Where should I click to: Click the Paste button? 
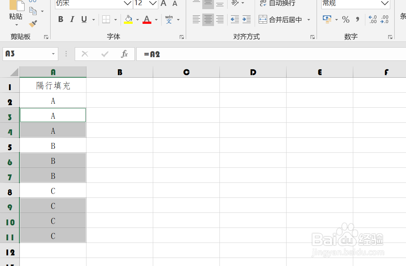pos(16,10)
